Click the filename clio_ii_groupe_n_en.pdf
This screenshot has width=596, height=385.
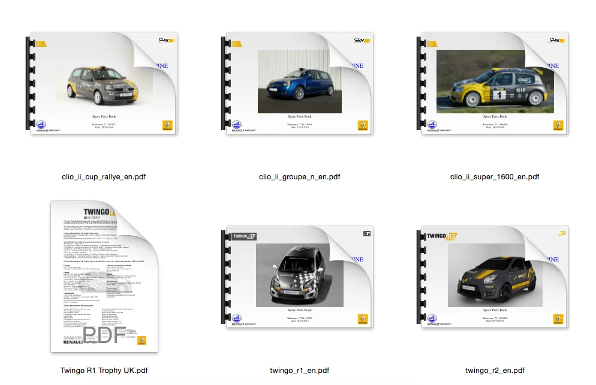point(300,177)
